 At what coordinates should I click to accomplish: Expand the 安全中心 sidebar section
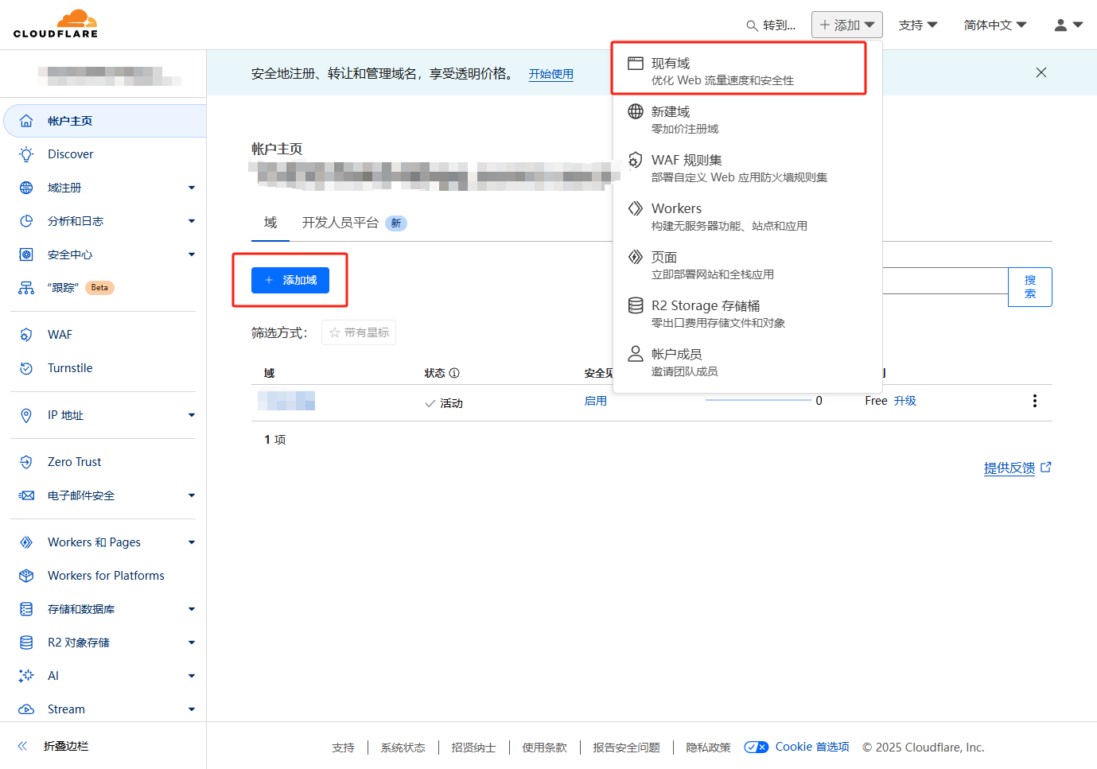pos(192,254)
